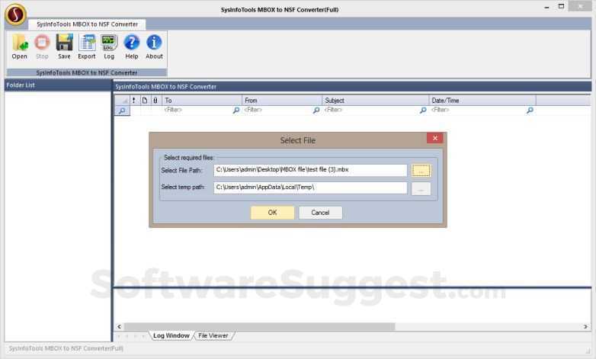
Task: Click the Folder List panel header
Action: click(x=58, y=85)
